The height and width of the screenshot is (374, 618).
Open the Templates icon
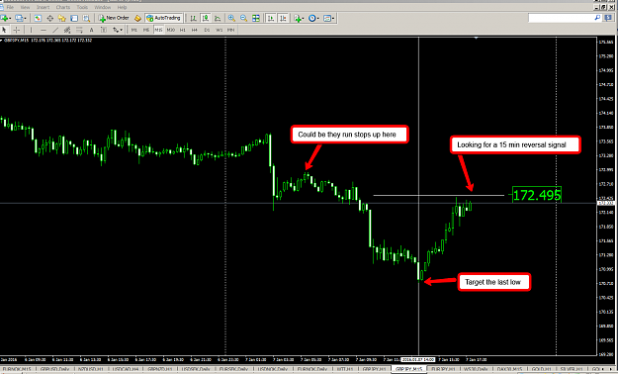pos(327,18)
